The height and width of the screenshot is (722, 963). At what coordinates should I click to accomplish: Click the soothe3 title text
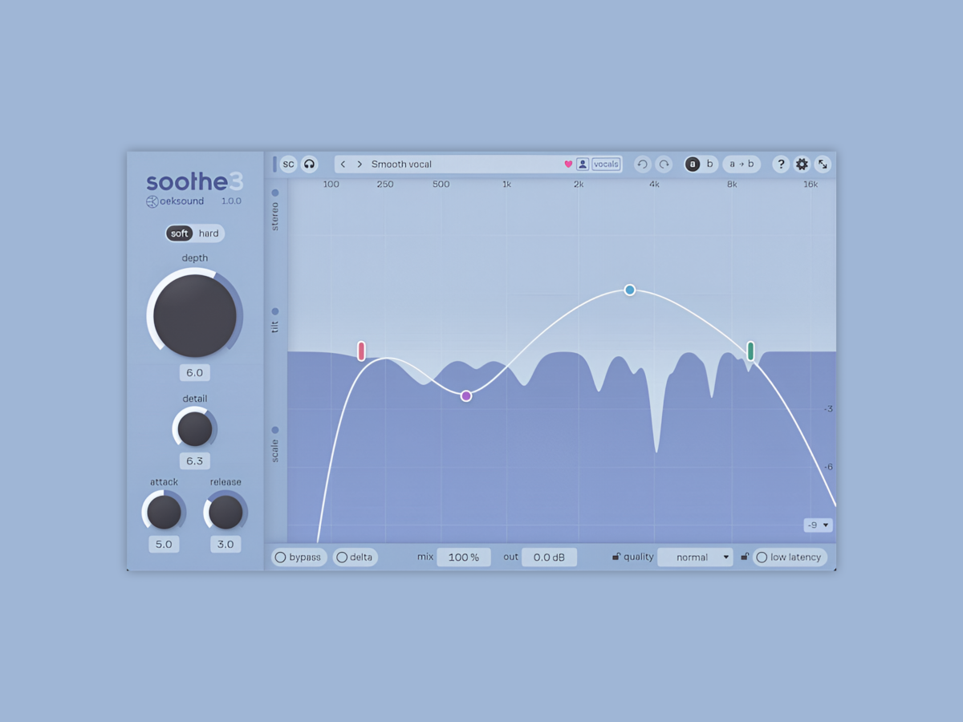click(194, 181)
